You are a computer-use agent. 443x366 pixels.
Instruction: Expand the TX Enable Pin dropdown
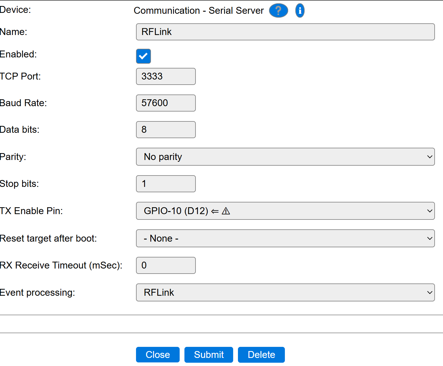(x=285, y=211)
